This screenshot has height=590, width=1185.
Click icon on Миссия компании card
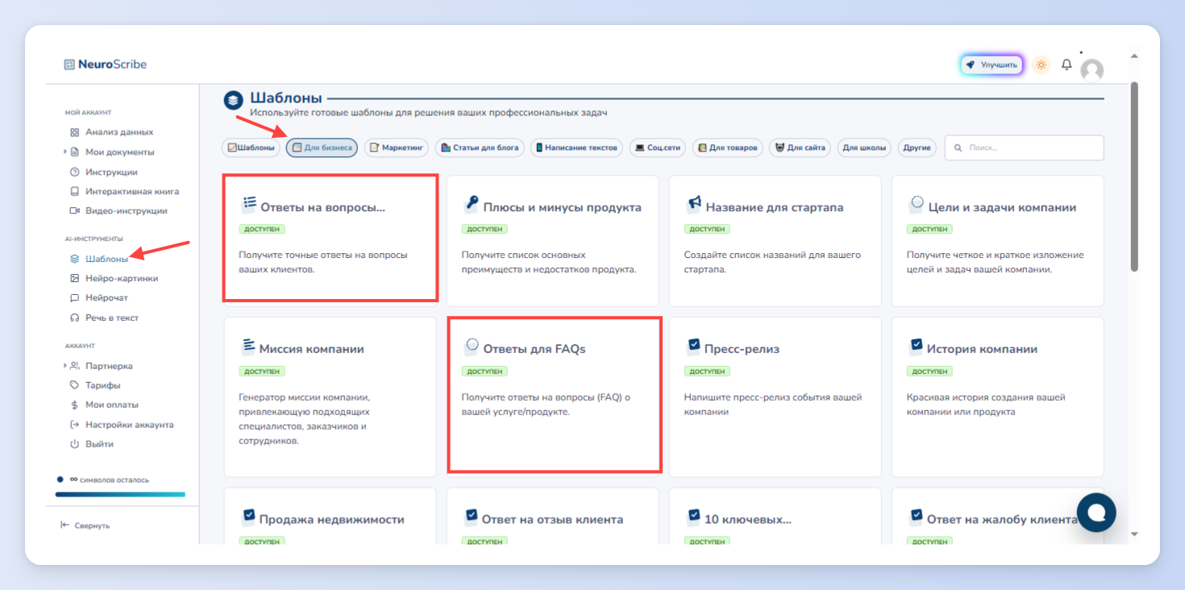point(249,346)
